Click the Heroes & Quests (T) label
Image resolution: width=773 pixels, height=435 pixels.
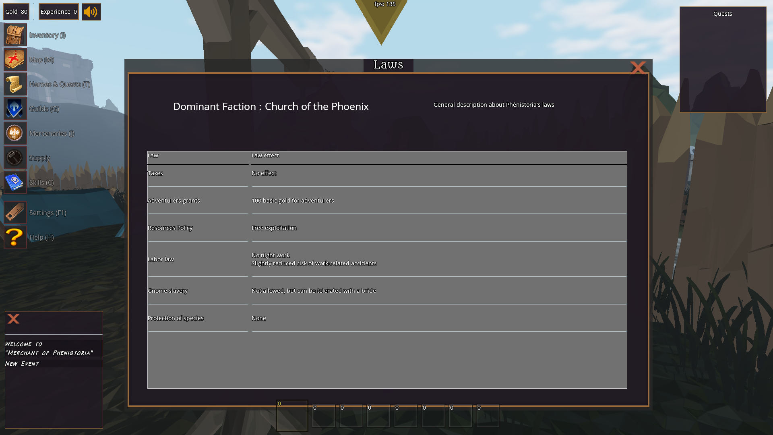click(x=60, y=84)
